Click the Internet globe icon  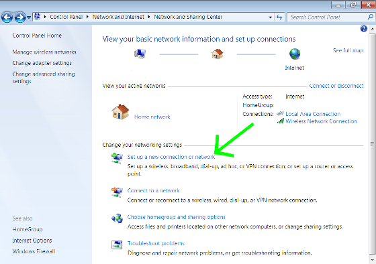295,54
